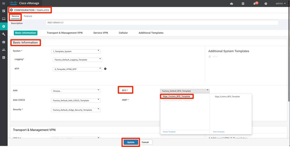Open the Logging template dropdown

point(77,60)
